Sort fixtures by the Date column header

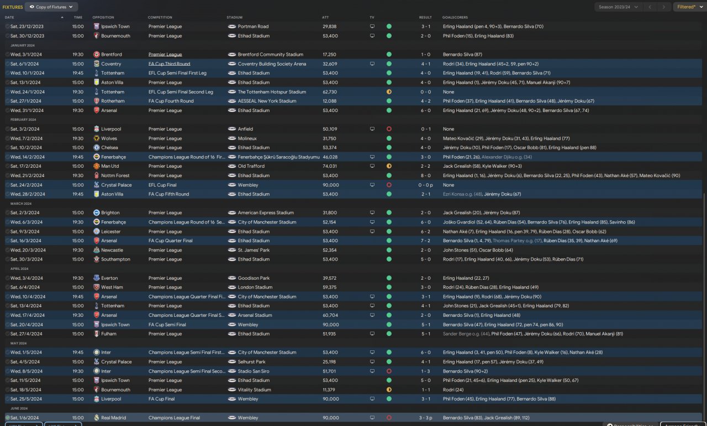(9, 18)
